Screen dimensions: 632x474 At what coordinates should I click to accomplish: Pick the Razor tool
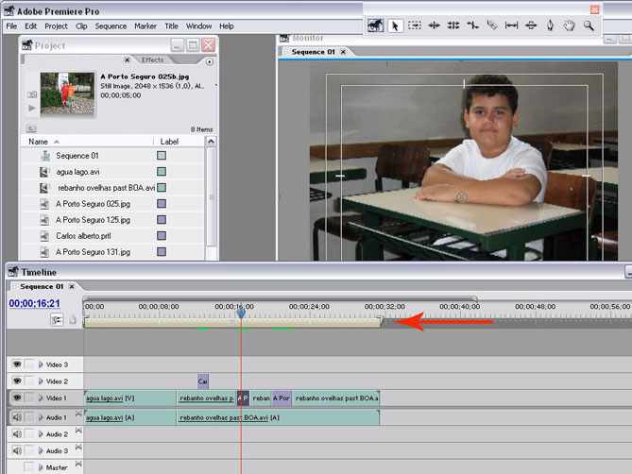tap(492, 25)
